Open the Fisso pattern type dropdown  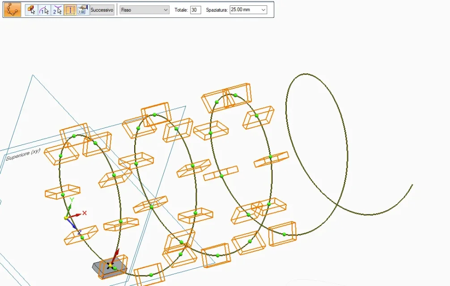point(144,9)
